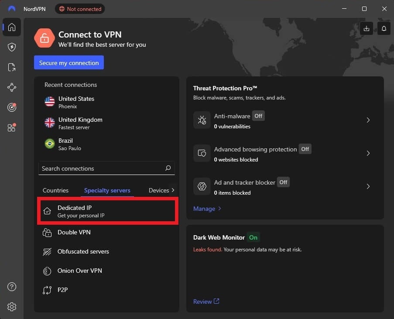Toggle Dark Web Monitor On status
Image resolution: width=394 pixels, height=319 pixels.
[253, 237]
